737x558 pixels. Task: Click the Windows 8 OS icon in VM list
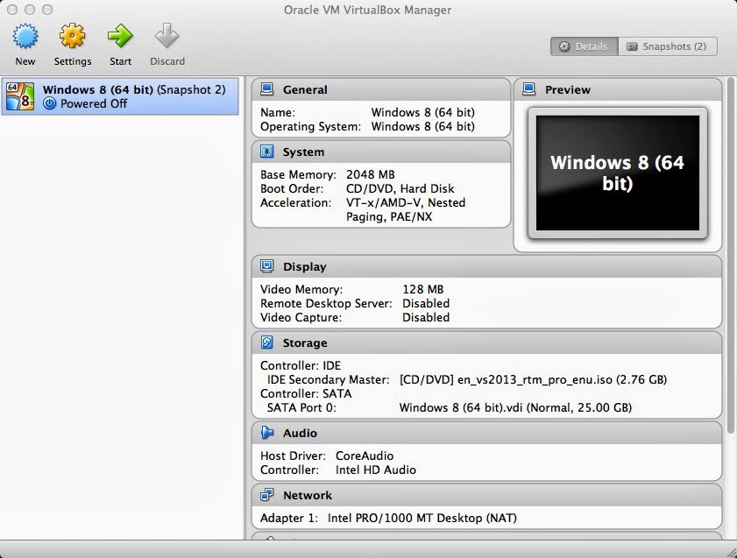pos(20,96)
